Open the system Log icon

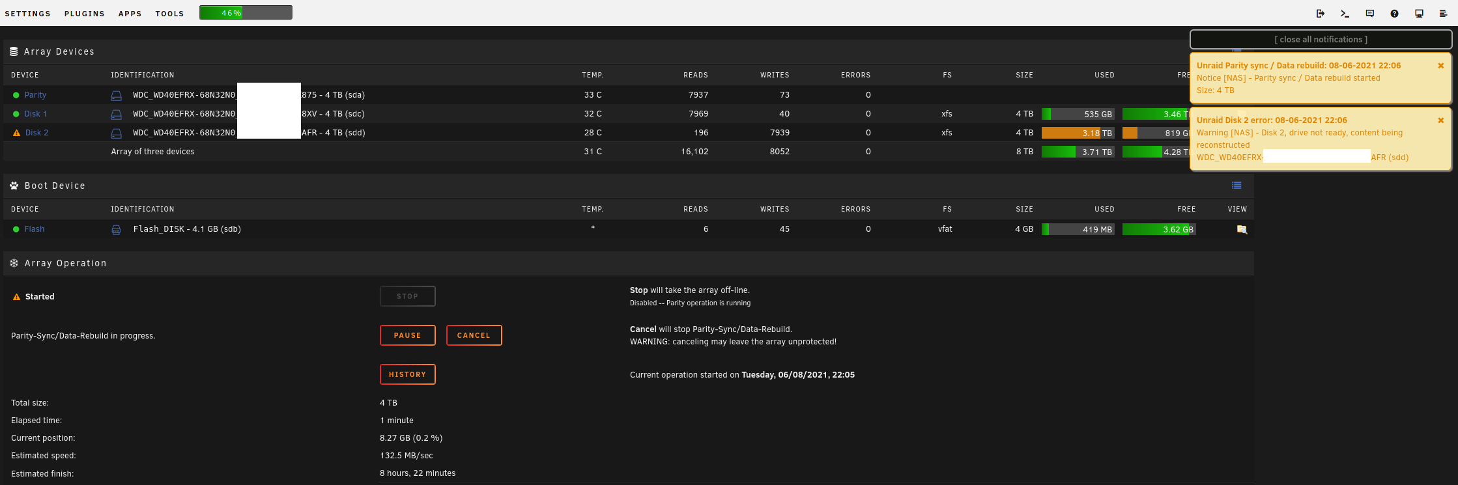(1443, 14)
